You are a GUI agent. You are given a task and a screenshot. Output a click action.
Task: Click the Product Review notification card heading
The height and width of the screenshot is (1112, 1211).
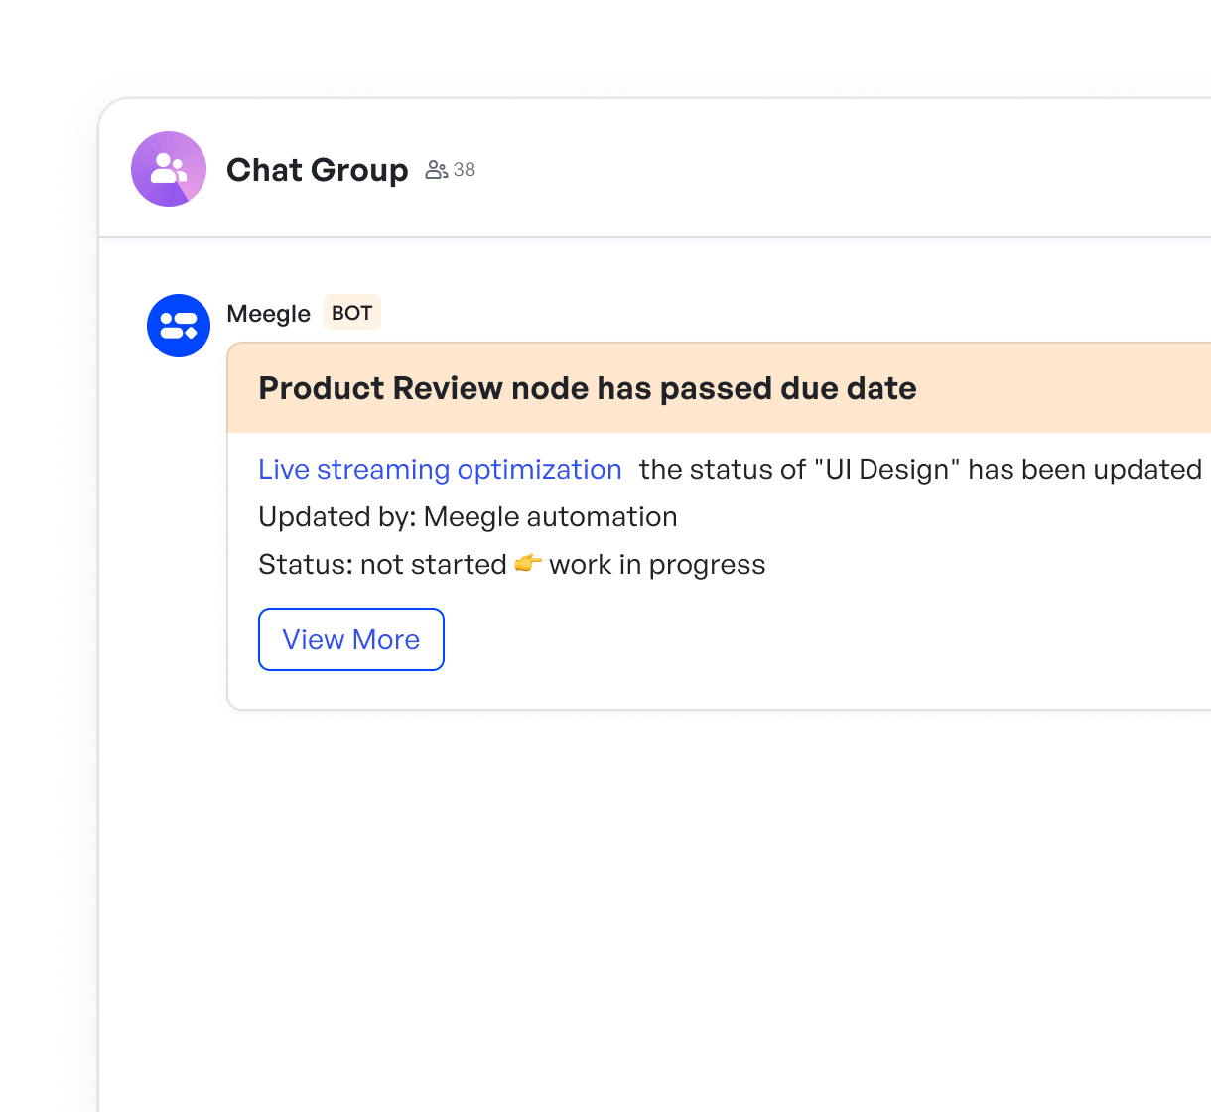tap(587, 388)
